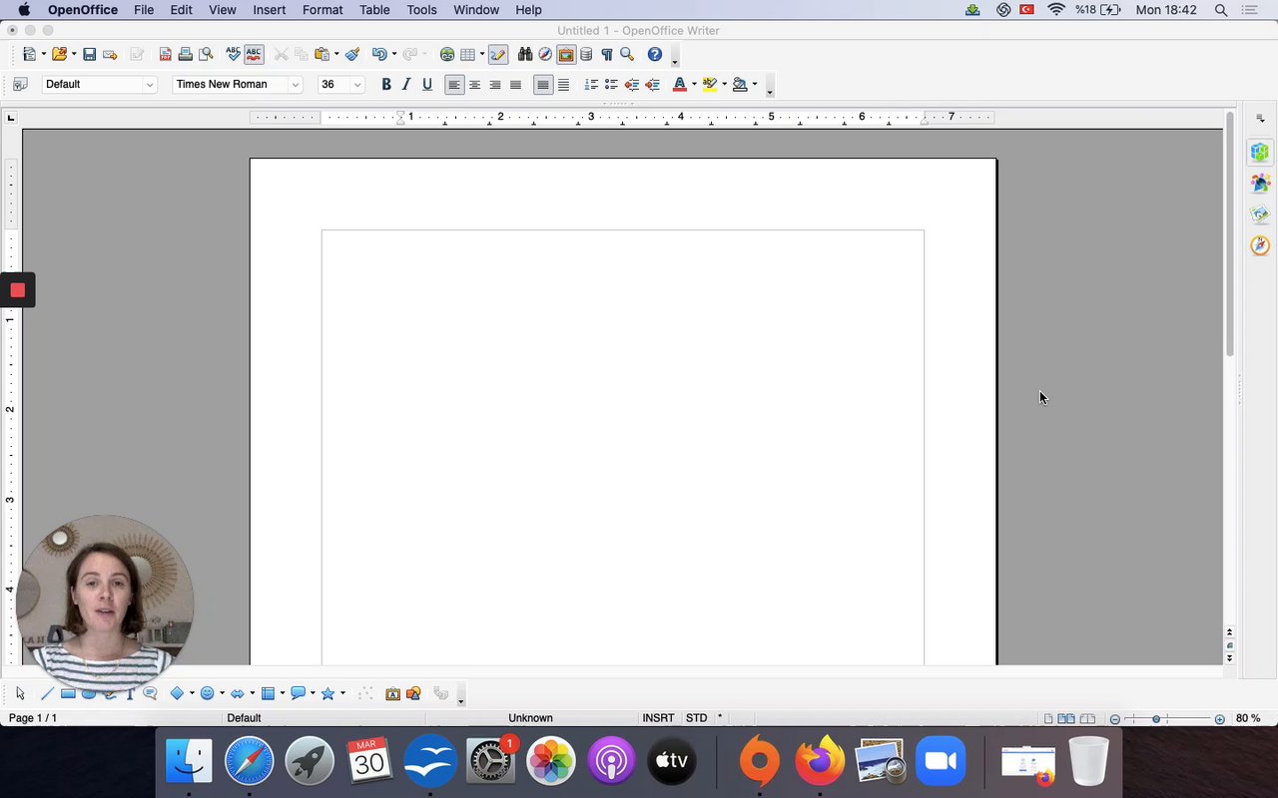Click STD selection mode in status bar
This screenshot has height=798, width=1278.
coord(697,718)
